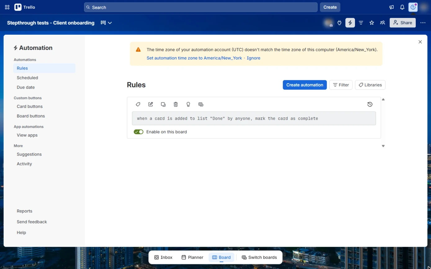The width and height of the screenshot is (431, 269).
Task: Open the help question mark icon
Action: [413, 7]
